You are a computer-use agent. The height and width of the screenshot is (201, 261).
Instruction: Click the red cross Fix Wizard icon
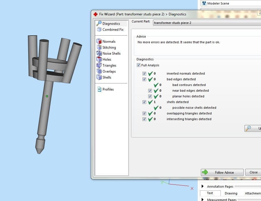[x=95, y=14]
